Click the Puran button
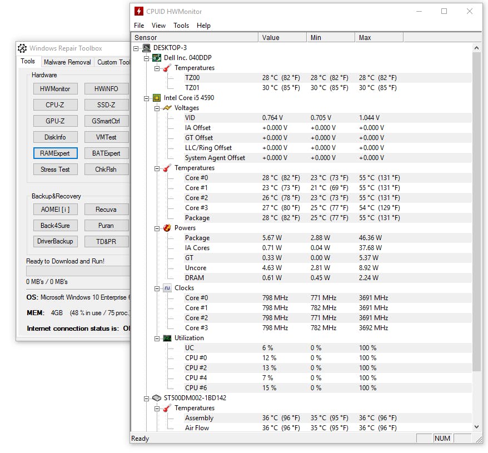Image resolution: width=488 pixels, height=453 pixels. tap(106, 226)
